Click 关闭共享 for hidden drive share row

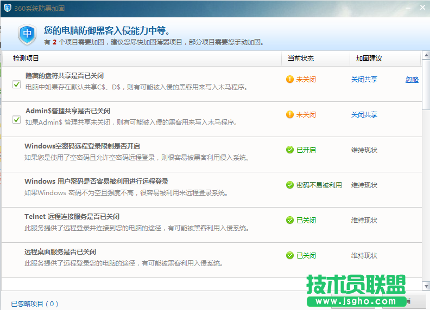364,80
